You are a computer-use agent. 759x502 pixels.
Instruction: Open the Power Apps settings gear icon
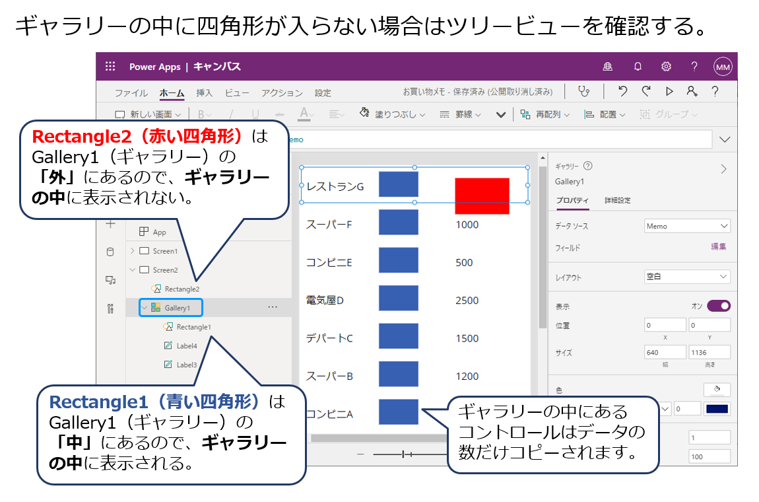pos(666,67)
